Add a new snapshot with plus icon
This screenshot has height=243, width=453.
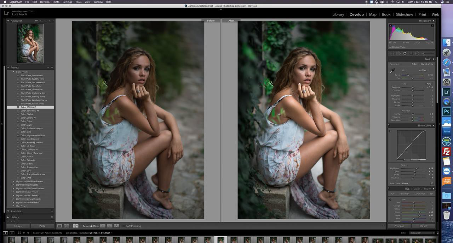[52, 211]
